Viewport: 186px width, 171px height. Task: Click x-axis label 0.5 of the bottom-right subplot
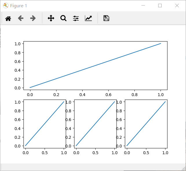click(x=146, y=153)
